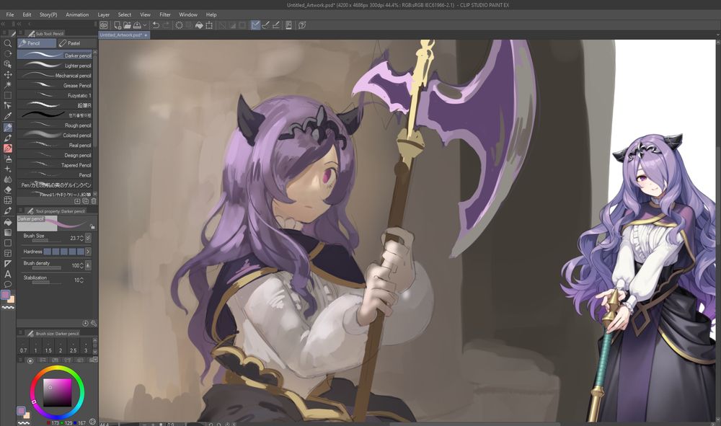
Task: Select the Balloon tool
Action: [x=8, y=284]
